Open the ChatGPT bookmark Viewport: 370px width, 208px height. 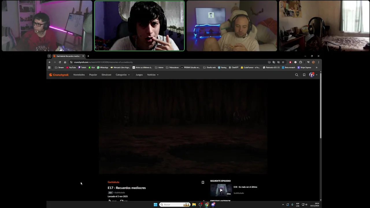234,68
